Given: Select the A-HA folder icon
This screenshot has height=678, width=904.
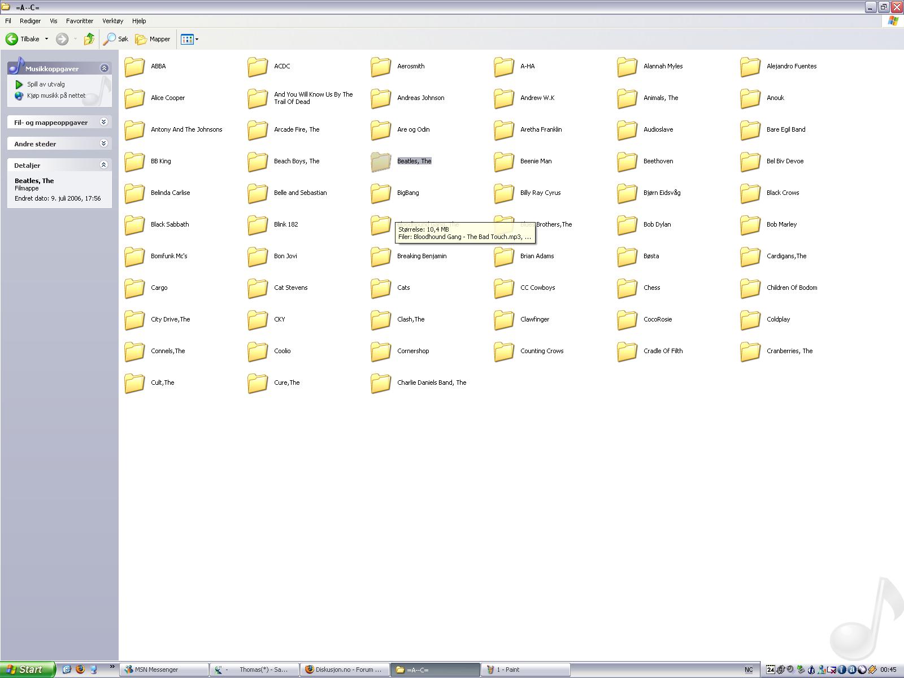Looking at the screenshot, I should point(504,66).
